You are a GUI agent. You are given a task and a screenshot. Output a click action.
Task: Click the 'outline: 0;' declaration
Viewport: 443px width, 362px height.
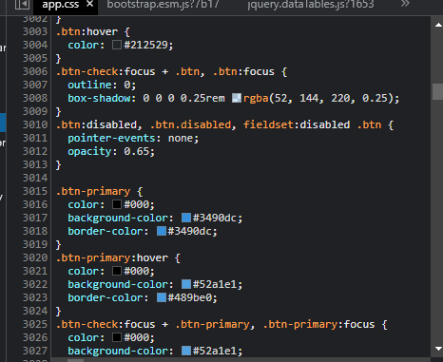(102, 85)
